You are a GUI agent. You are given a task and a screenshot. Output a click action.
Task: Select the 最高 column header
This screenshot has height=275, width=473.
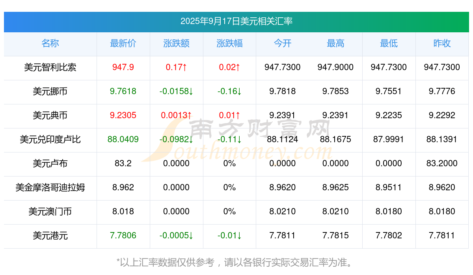click(335, 43)
